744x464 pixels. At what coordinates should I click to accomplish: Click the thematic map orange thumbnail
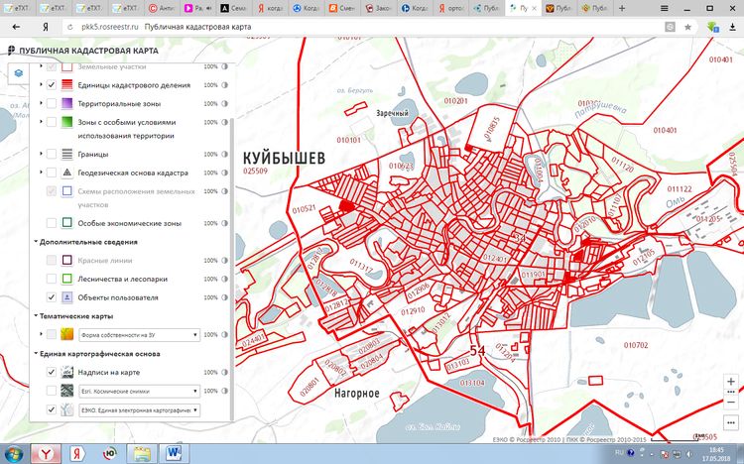click(66, 334)
